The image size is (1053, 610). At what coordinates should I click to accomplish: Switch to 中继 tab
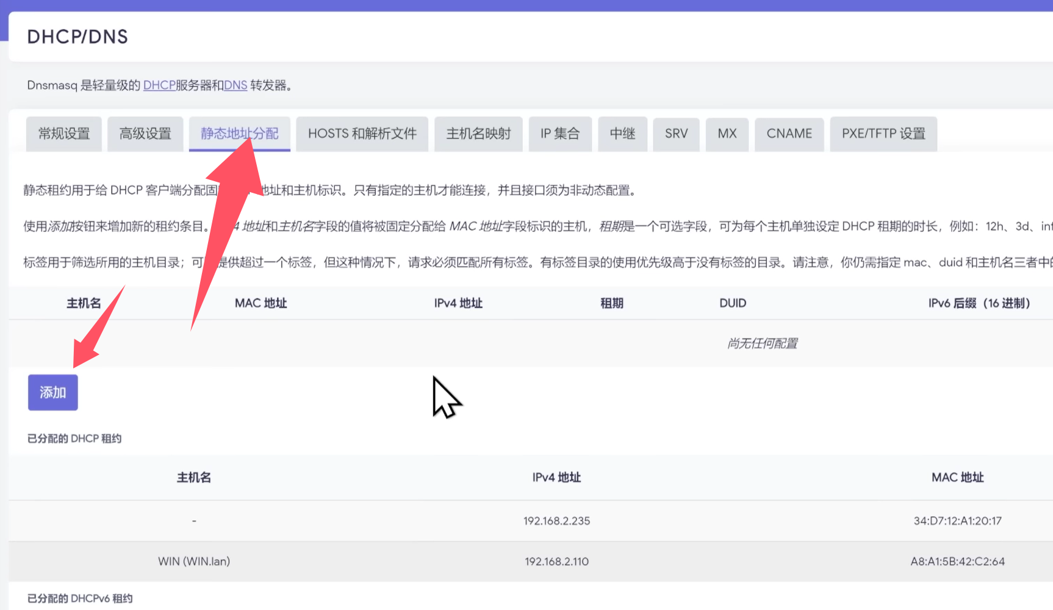[x=622, y=134]
